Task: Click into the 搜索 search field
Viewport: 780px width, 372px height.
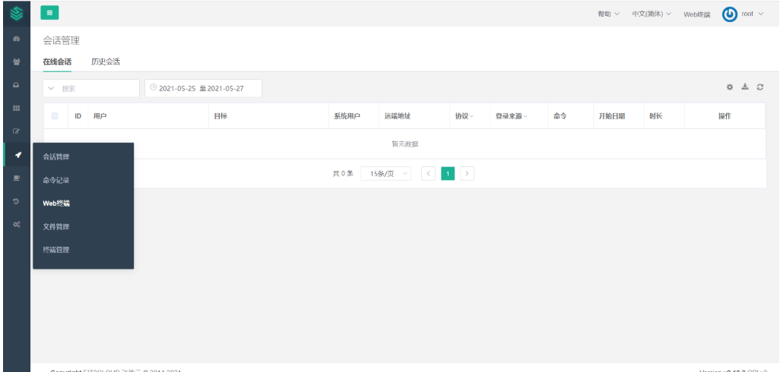Action: (91, 88)
